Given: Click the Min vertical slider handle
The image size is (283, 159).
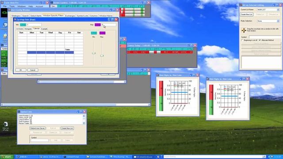Looking at the screenshot, I should [x=94, y=53].
